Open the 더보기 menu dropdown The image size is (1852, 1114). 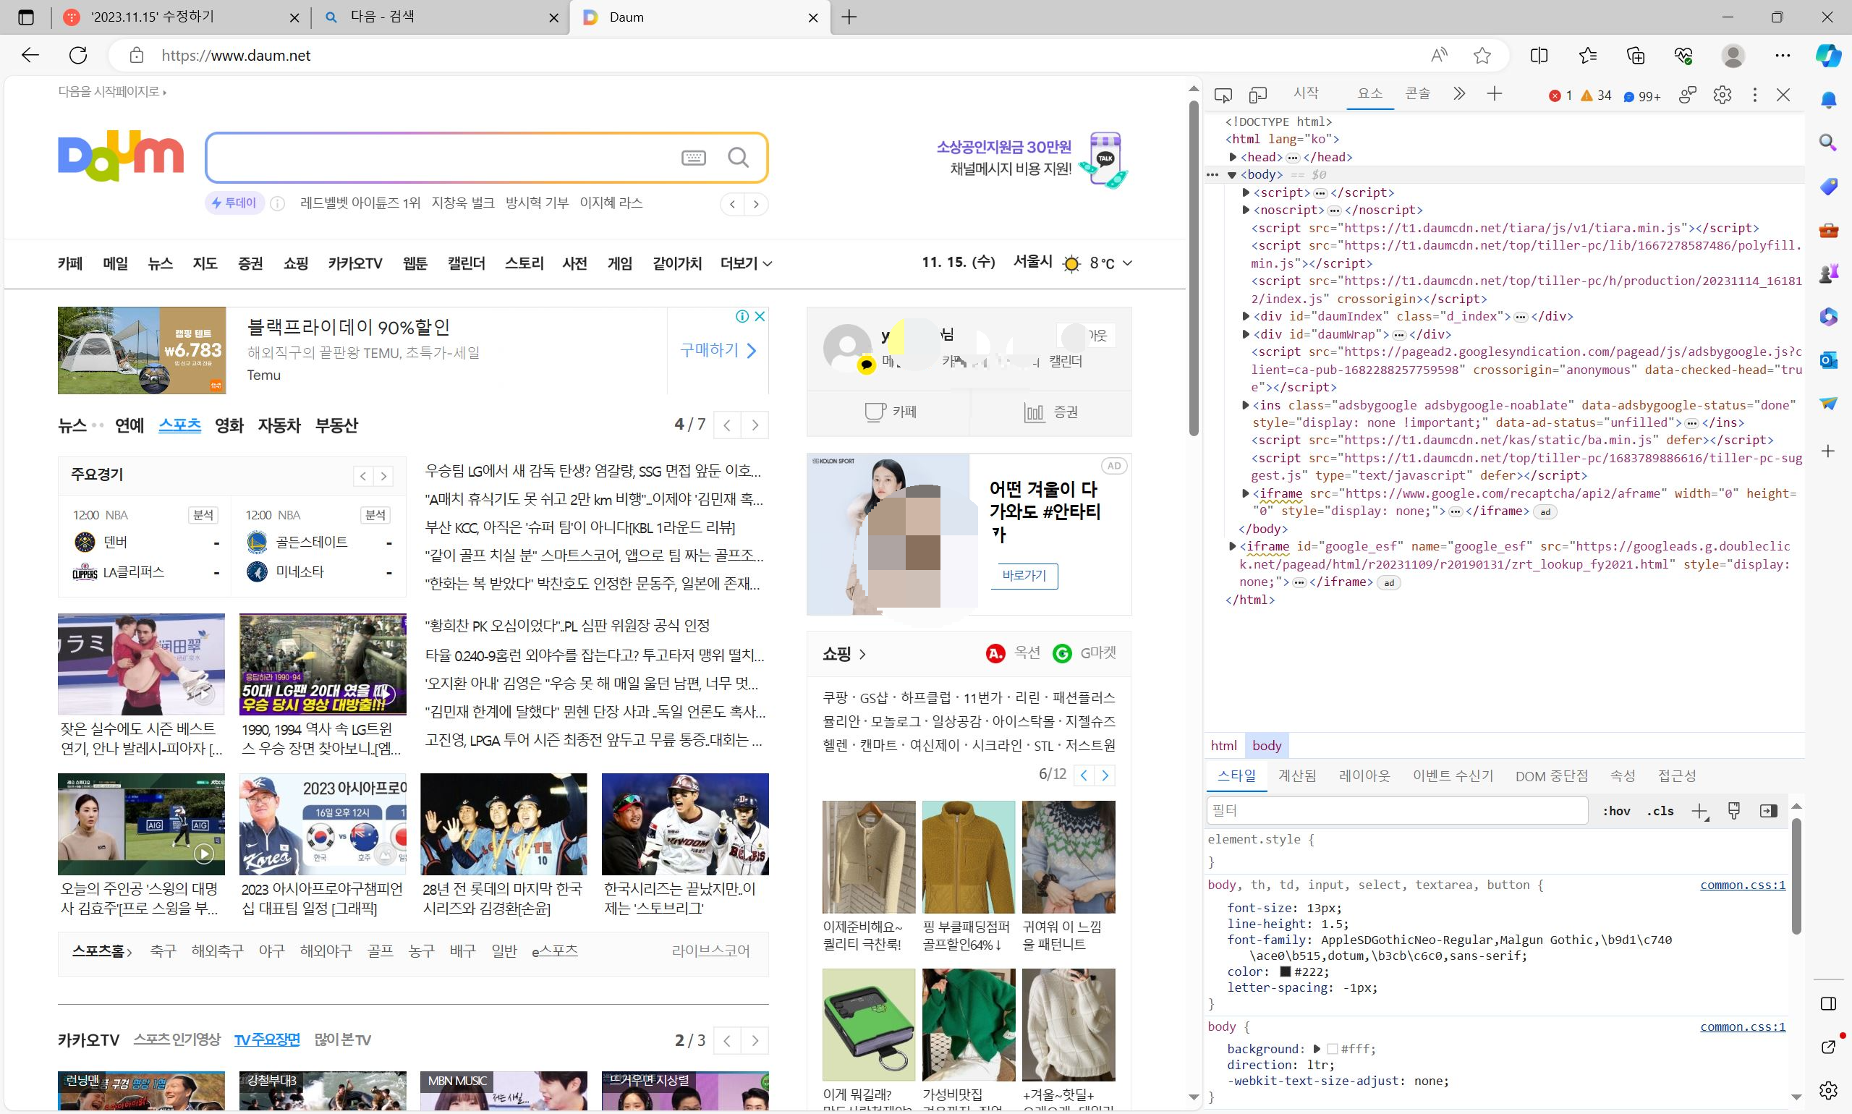pyautogui.click(x=745, y=263)
